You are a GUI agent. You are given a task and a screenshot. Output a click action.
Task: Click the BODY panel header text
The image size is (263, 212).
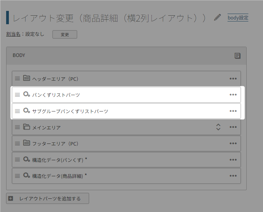click(x=19, y=55)
